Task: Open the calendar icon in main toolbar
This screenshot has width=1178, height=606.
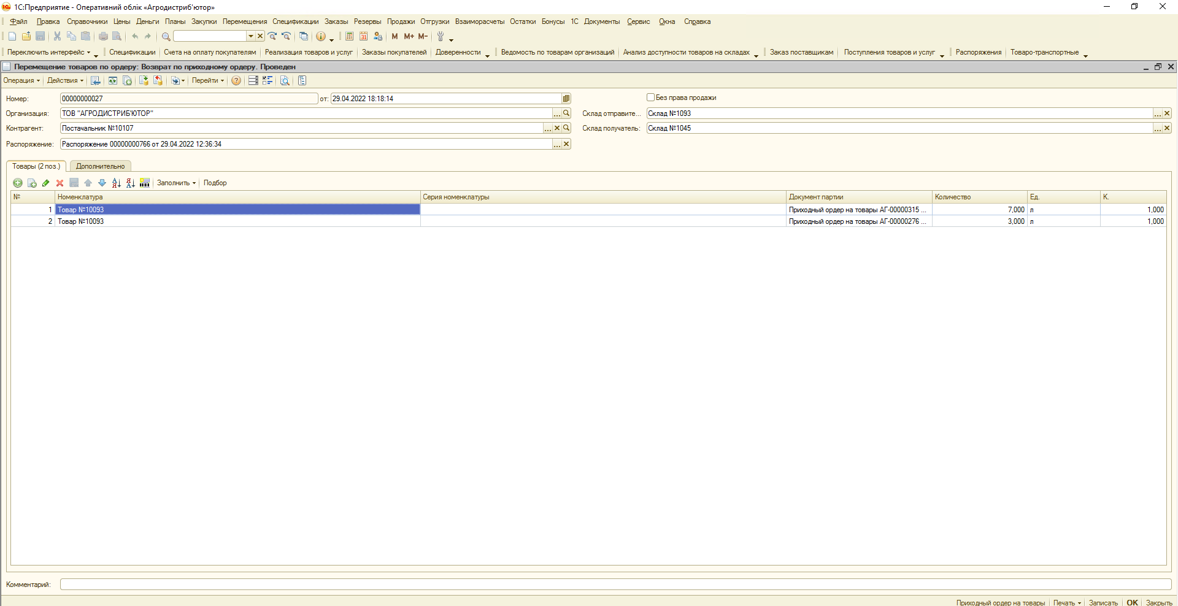Action: tap(363, 36)
